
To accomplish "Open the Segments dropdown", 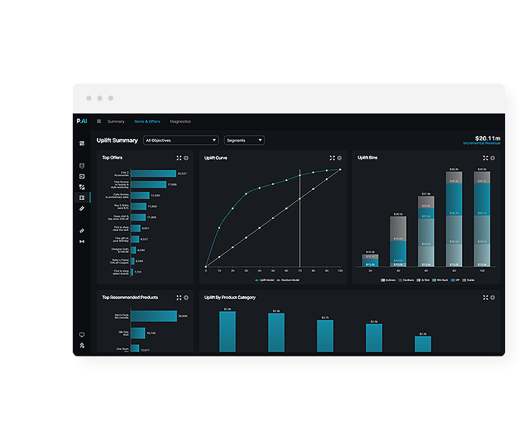I will coord(244,140).
